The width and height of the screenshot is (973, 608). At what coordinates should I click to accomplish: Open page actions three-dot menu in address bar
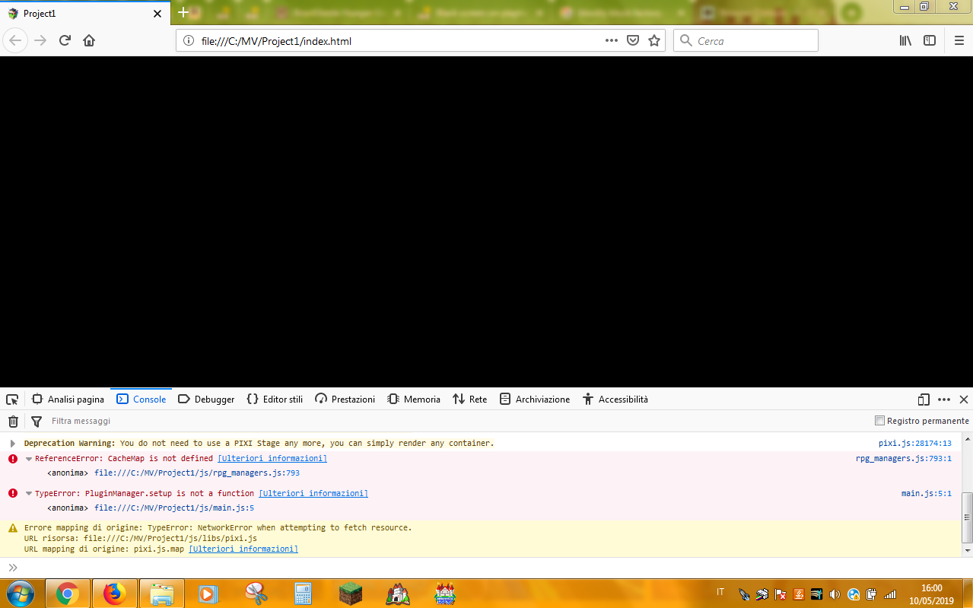(612, 40)
